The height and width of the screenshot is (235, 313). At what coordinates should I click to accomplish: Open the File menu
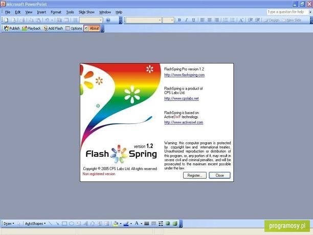(x=8, y=12)
